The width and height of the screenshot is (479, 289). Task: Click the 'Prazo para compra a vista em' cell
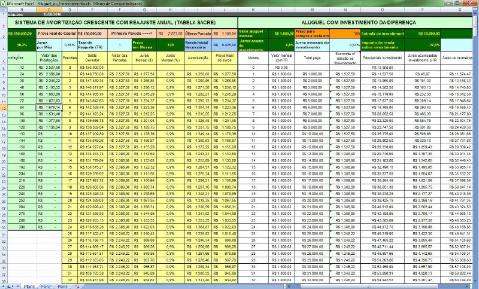312,34
